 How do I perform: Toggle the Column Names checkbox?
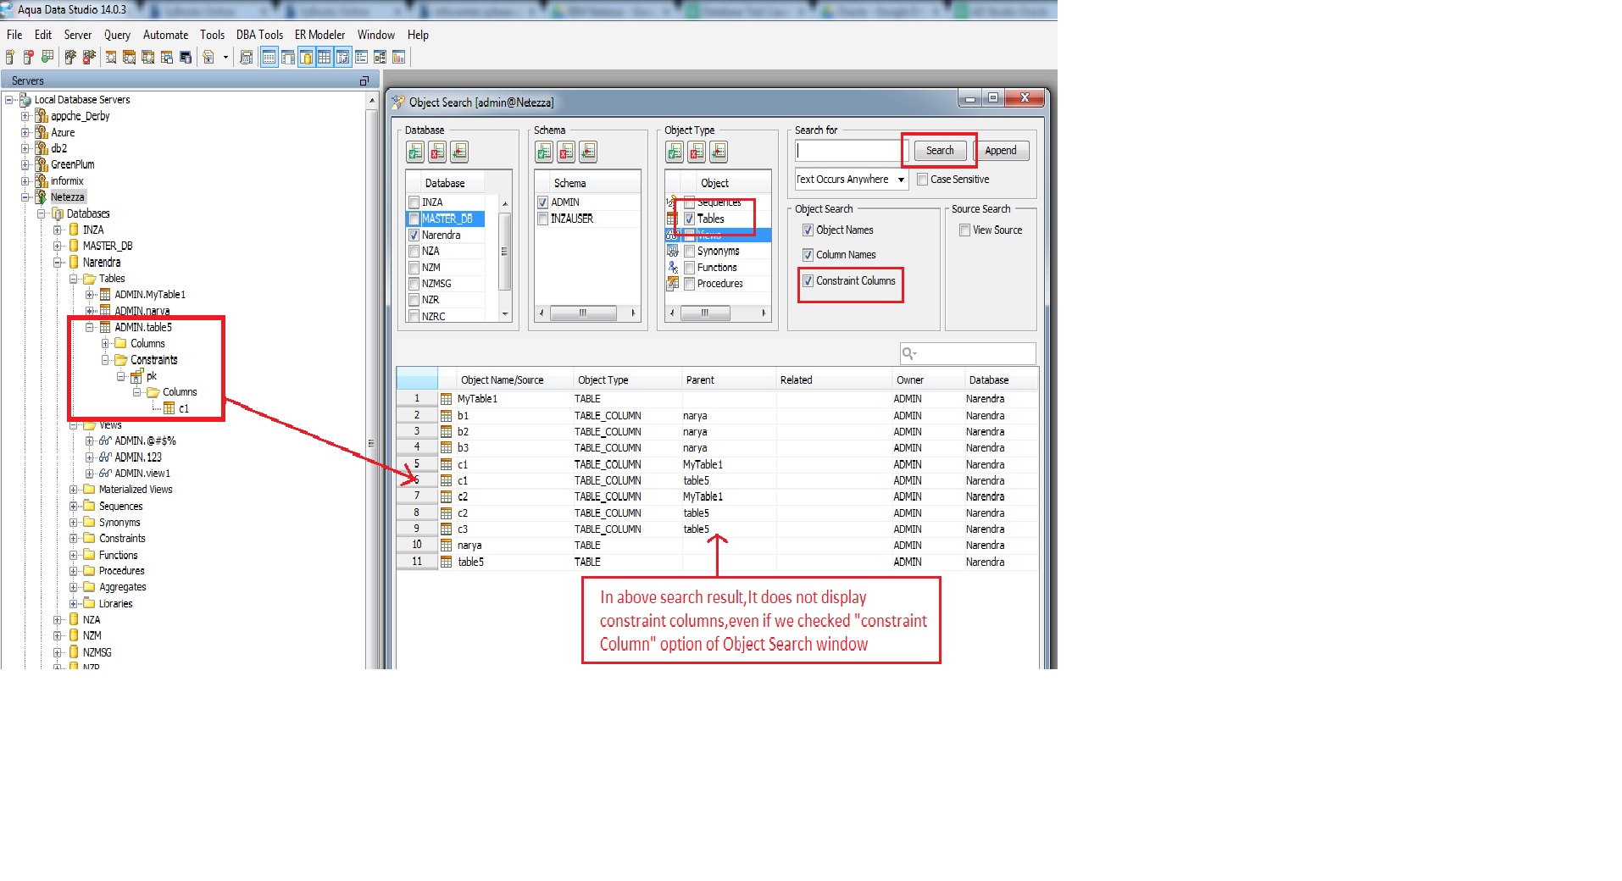pos(808,255)
